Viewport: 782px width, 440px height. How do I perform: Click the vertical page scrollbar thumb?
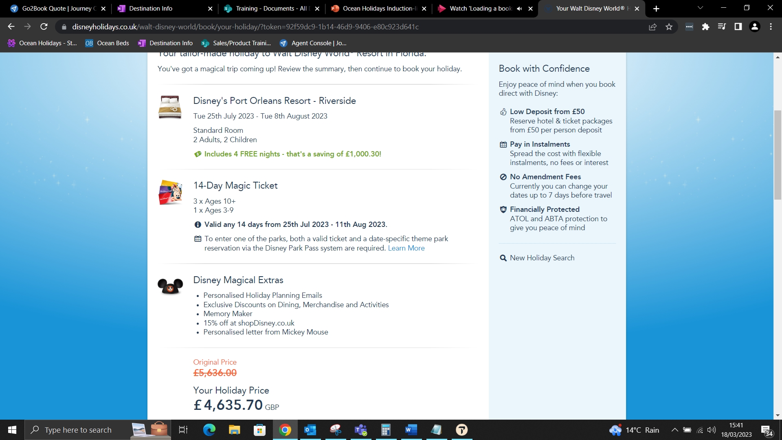point(778,155)
